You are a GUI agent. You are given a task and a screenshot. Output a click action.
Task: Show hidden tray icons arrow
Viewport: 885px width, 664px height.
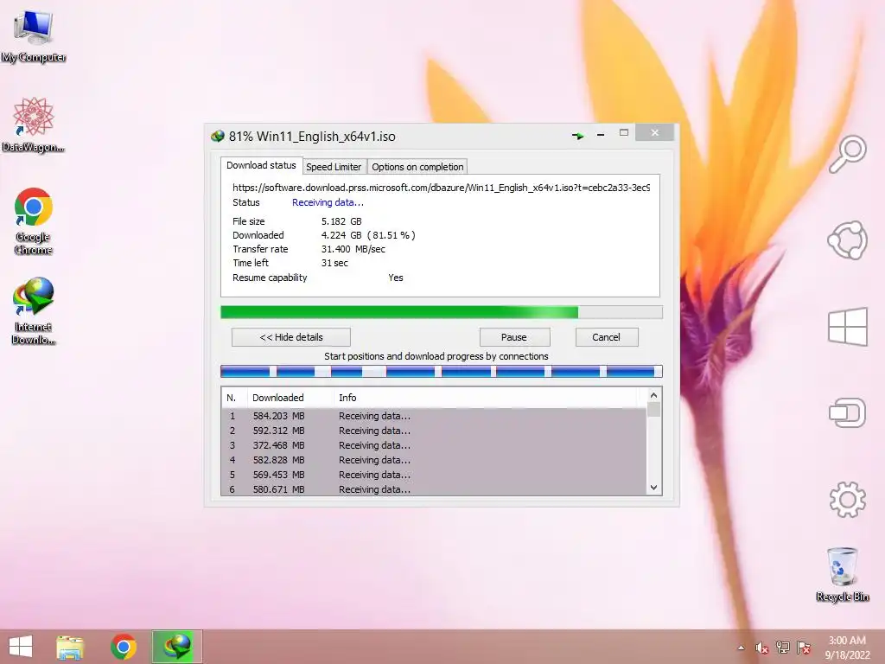point(741,648)
